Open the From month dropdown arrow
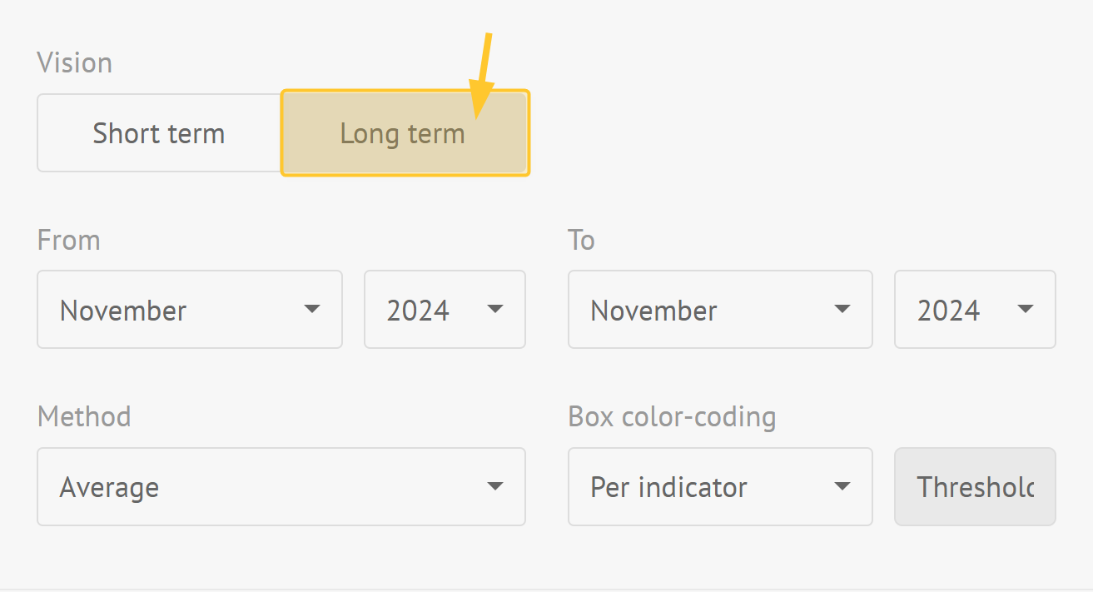 (312, 309)
